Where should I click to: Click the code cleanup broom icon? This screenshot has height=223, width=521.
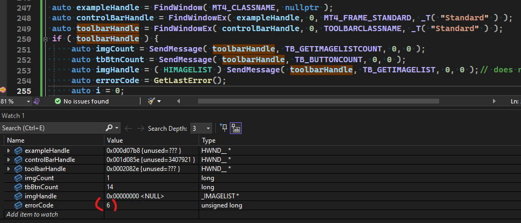coord(151,101)
